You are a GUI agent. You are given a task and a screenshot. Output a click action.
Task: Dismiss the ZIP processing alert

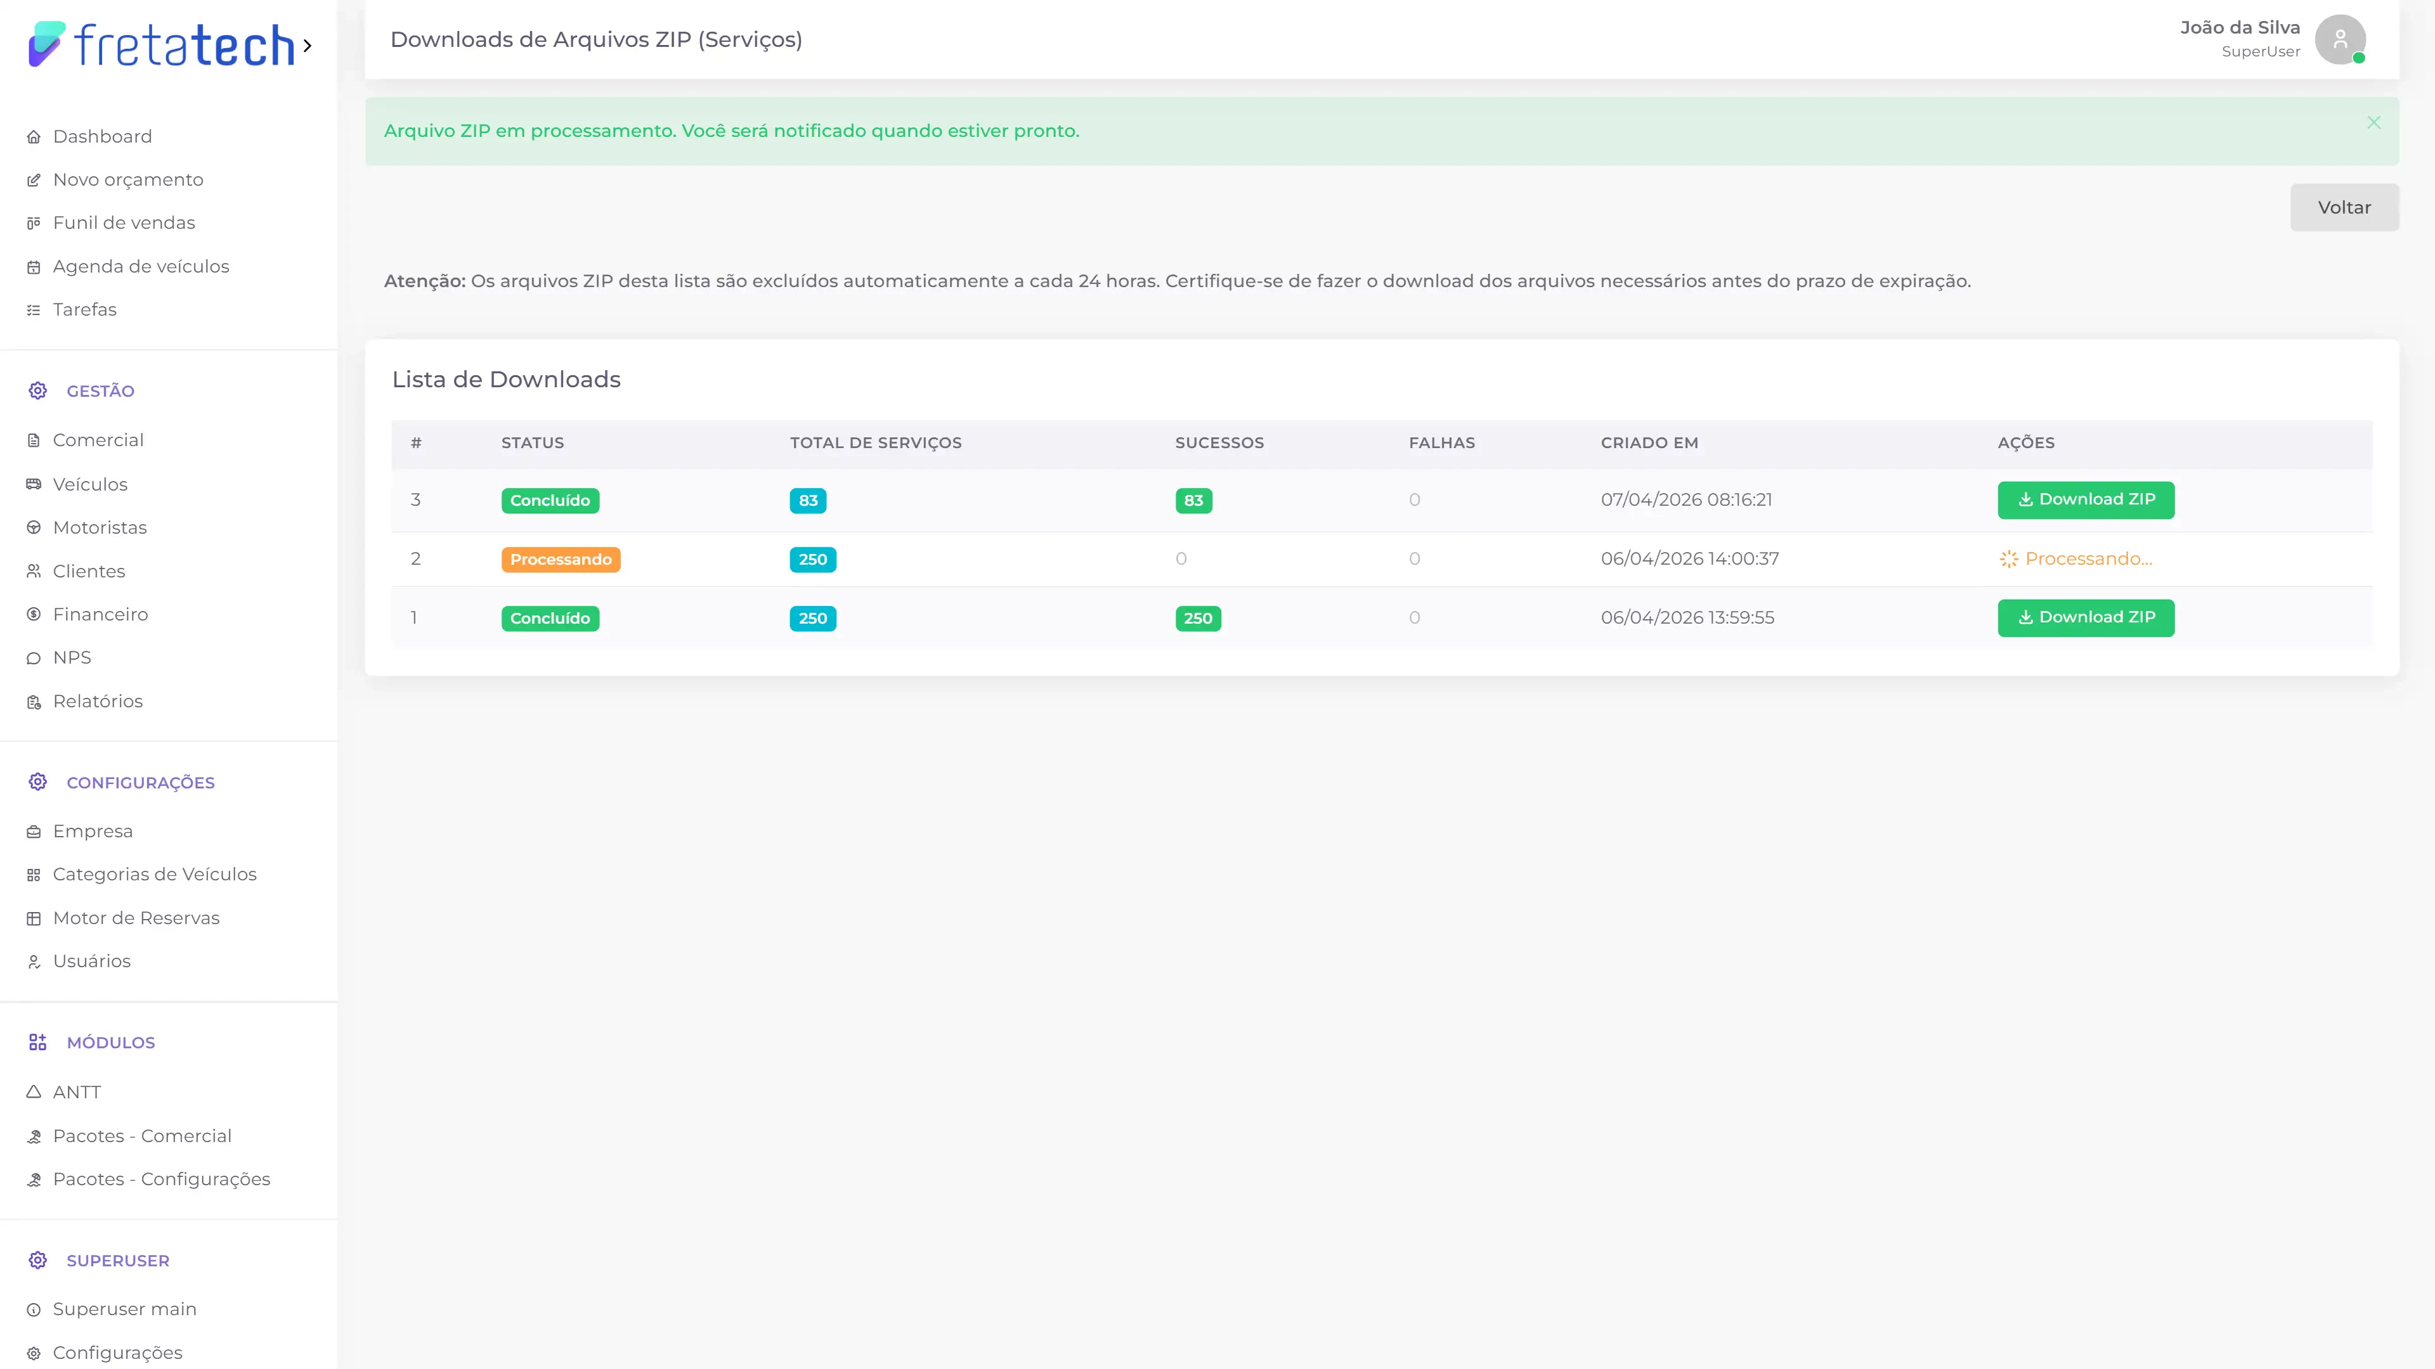2373,123
